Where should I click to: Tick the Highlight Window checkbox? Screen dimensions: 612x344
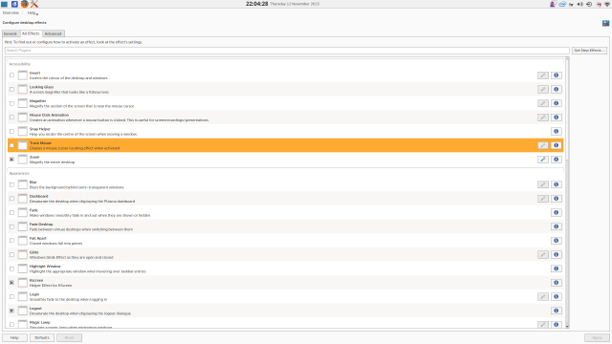(x=11, y=269)
